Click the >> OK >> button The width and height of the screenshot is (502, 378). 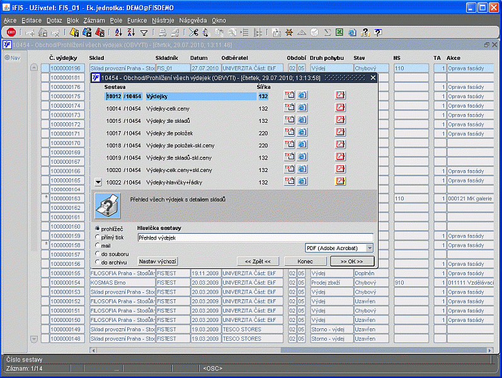point(352,261)
